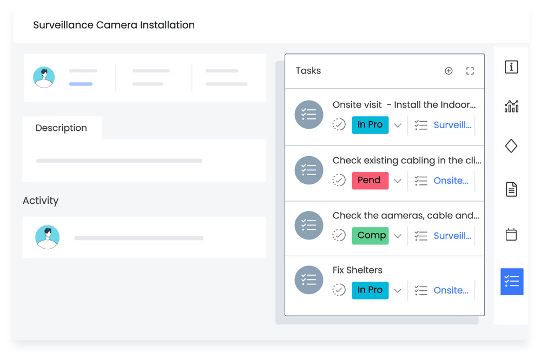
Task: Click the red Pend status badge
Action: pyautogui.click(x=370, y=180)
